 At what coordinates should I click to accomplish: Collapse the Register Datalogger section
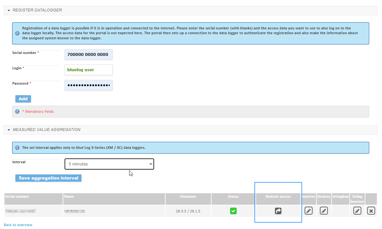8,10
